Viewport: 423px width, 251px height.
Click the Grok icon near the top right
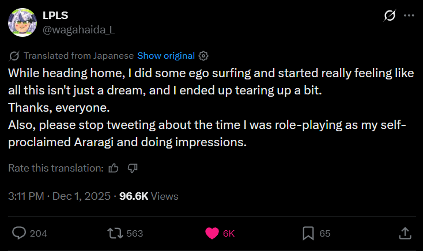point(389,16)
